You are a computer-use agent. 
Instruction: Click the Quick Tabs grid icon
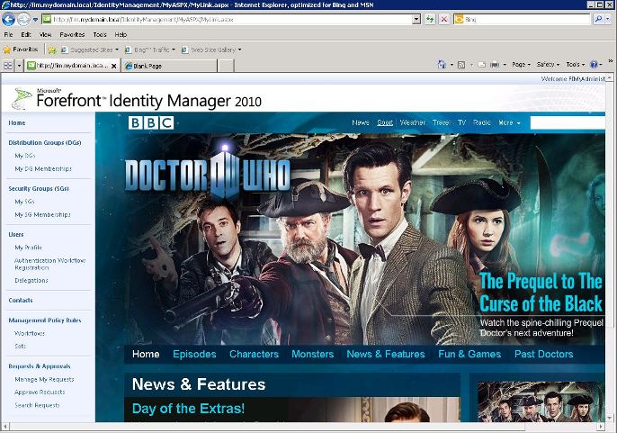point(8,66)
